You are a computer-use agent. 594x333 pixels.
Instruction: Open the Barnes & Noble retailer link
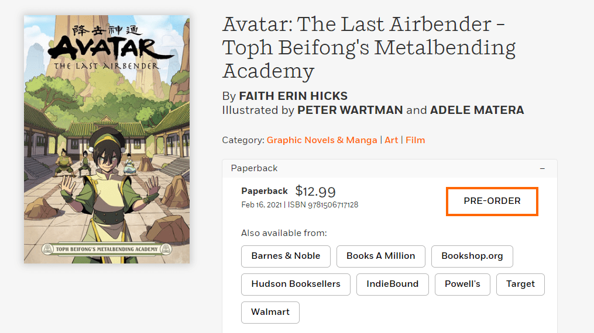click(x=286, y=256)
